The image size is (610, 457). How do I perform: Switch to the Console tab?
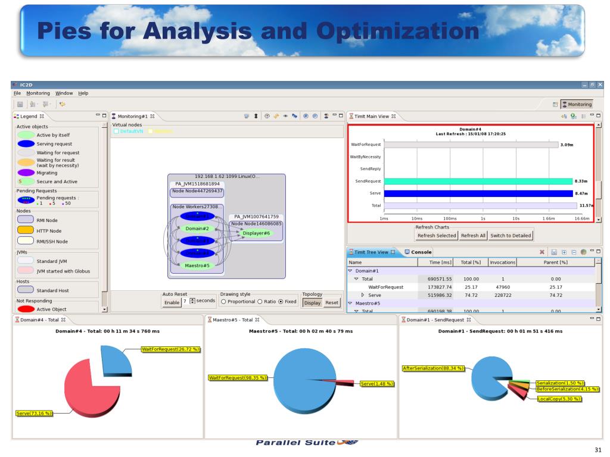[418, 252]
